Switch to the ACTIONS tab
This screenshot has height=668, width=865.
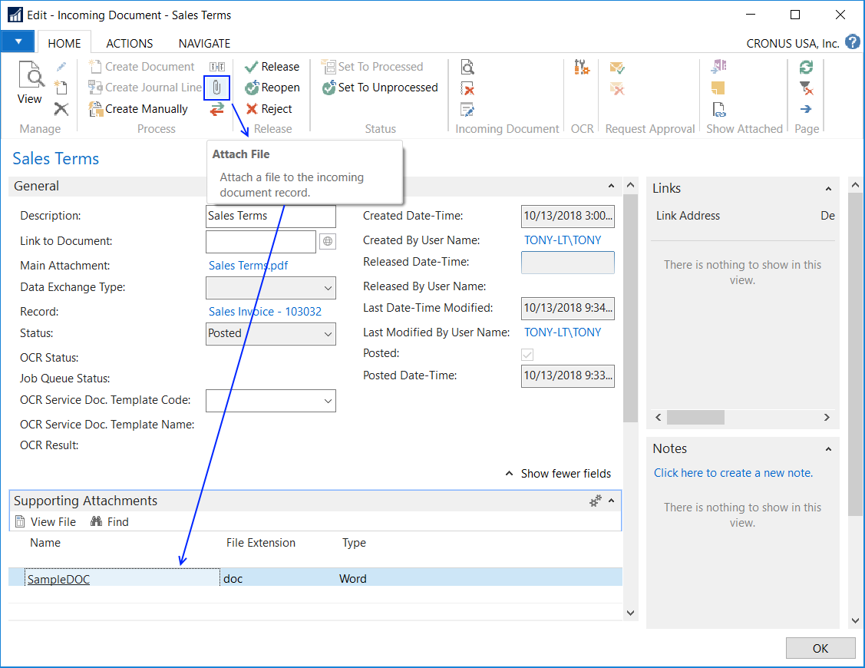tap(129, 44)
